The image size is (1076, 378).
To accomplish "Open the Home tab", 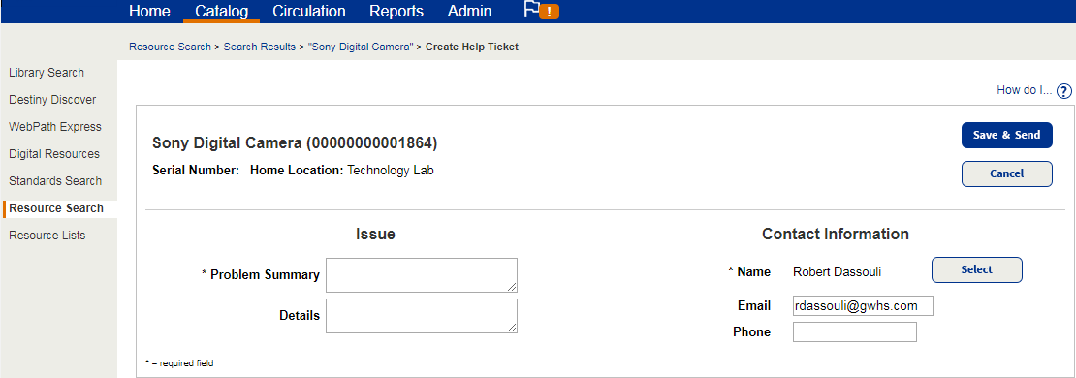I will click(x=149, y=11).
